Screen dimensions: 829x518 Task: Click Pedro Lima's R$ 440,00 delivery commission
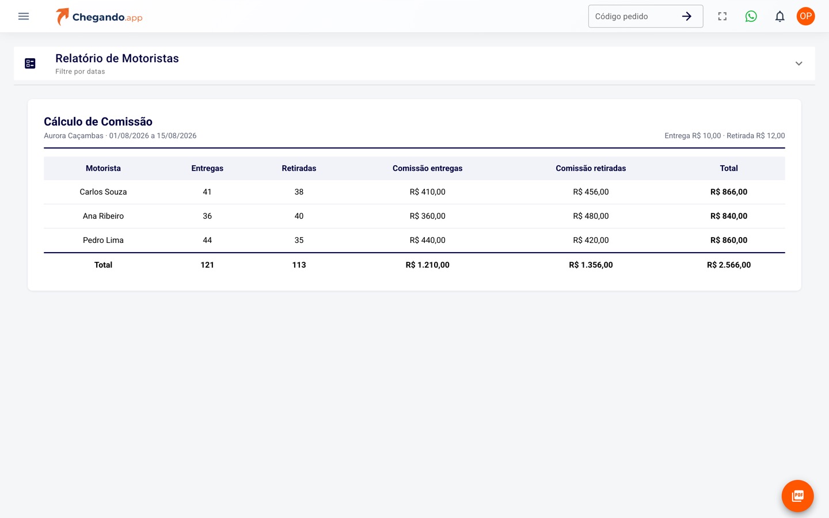[428, 240]
